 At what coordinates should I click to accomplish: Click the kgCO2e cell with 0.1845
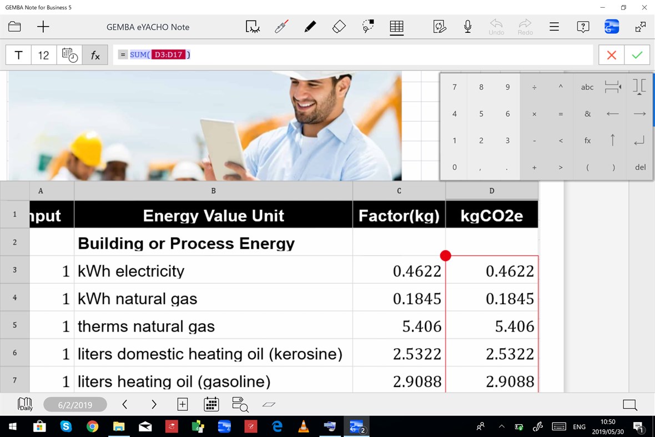[492, 298]
